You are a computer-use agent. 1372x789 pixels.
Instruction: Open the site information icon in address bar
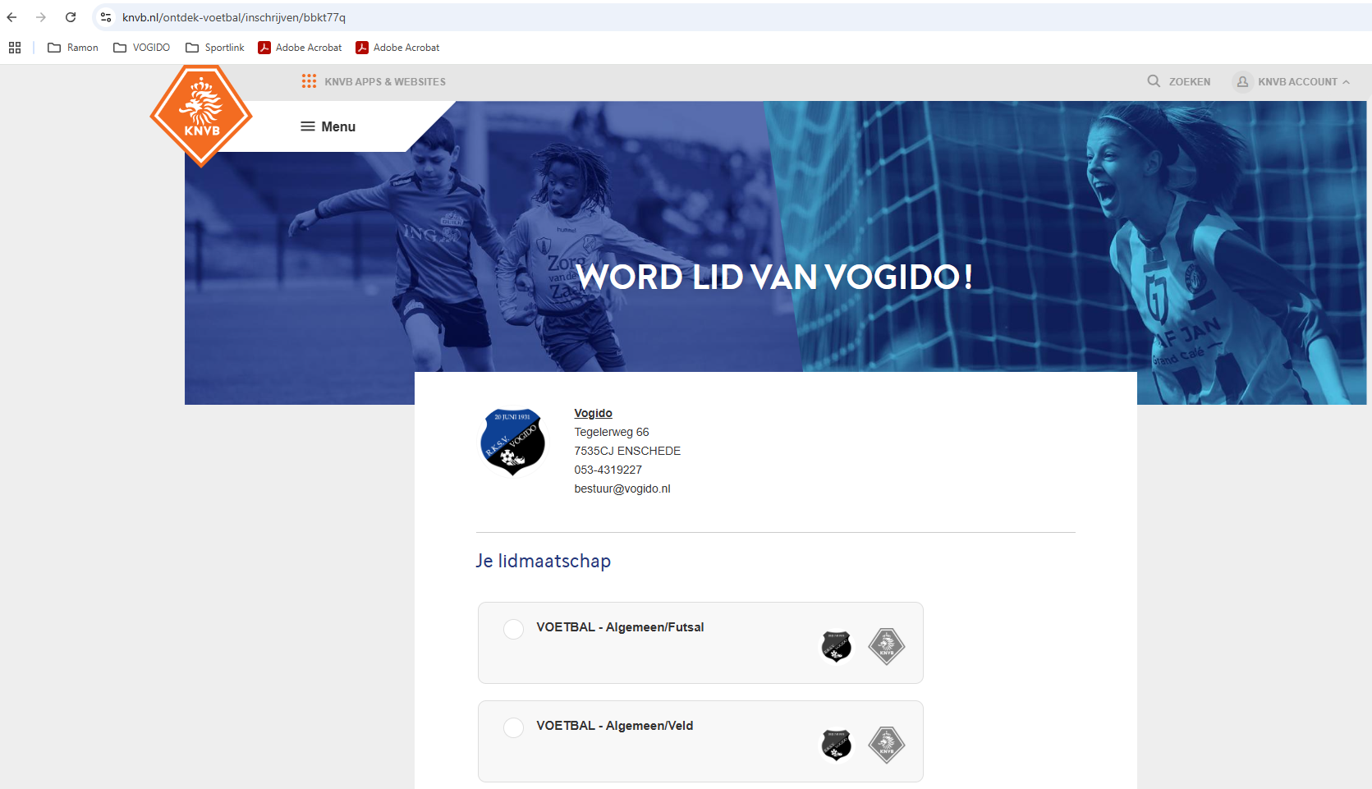tap(106, 17)
